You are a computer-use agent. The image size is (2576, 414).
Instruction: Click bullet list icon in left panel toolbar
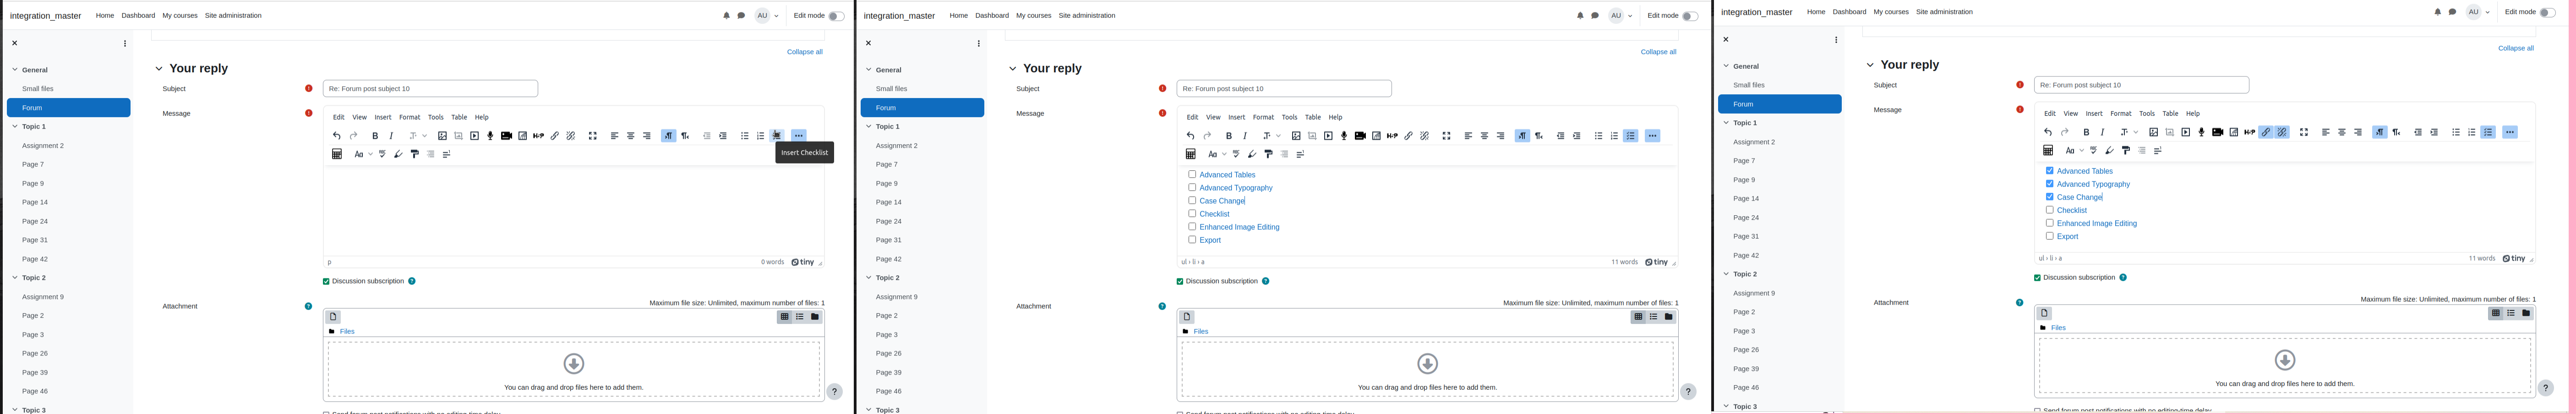[x=745, y=136]
